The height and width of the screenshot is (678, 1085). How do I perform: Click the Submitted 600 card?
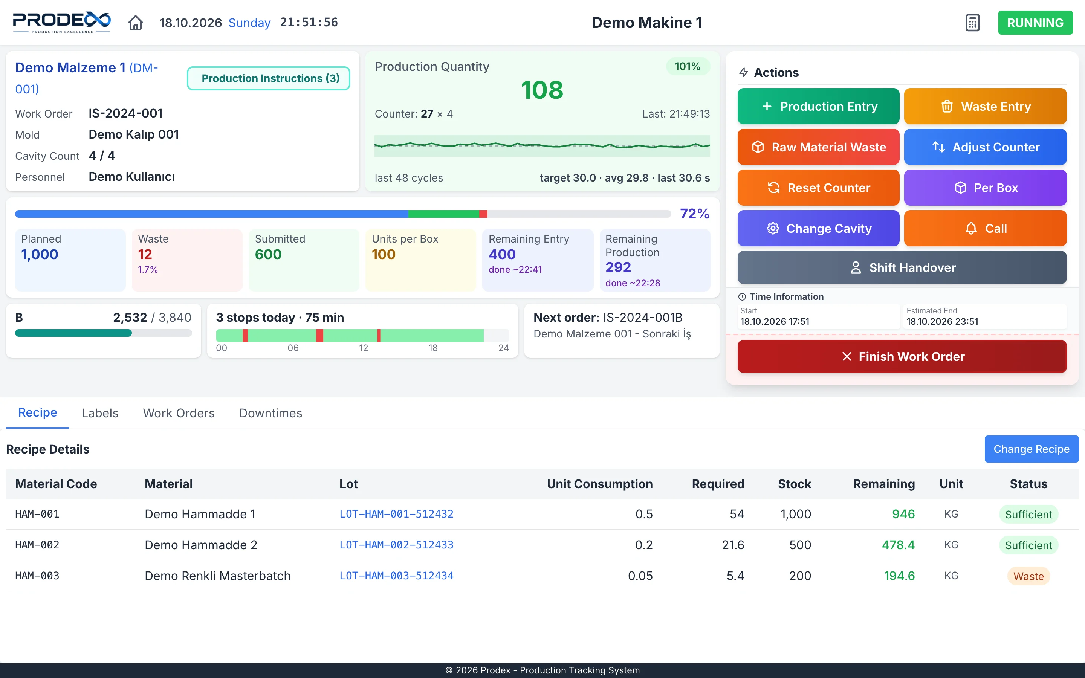(x=304, y=260)
